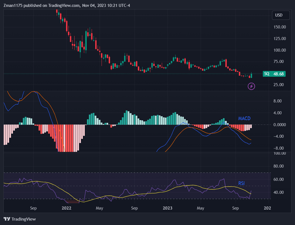
Task: Click the 40.00 RSI axis label
Action: (279, 192)
